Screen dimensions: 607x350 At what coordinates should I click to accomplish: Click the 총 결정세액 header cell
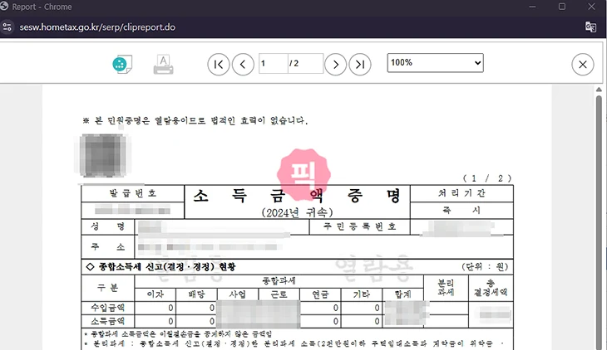[491, 288]
